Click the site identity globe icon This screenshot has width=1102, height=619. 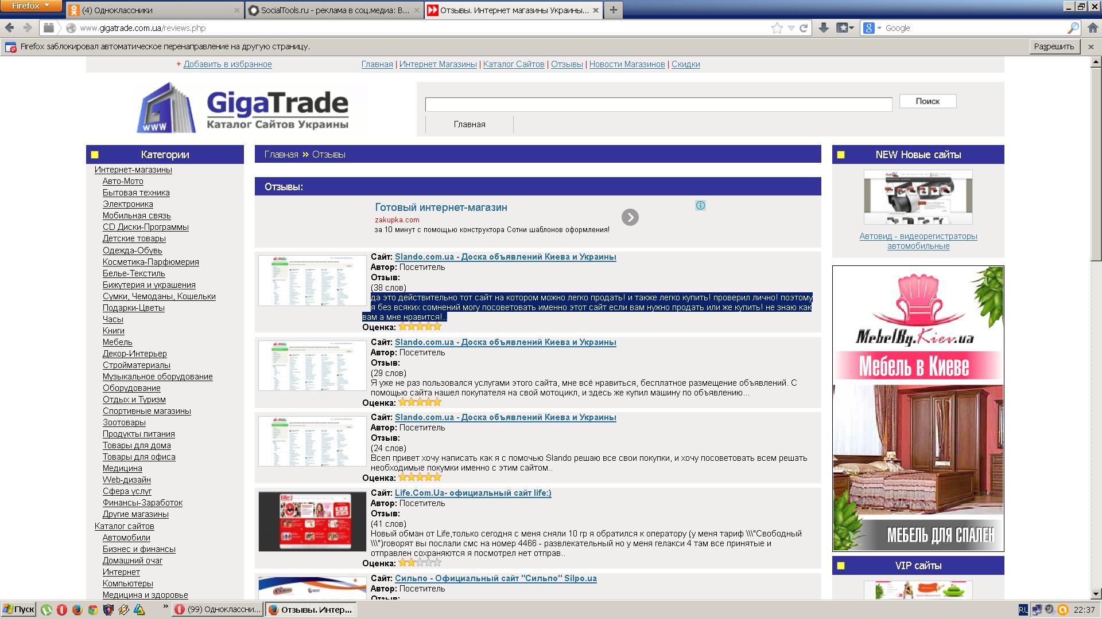(x=71, y=28)
